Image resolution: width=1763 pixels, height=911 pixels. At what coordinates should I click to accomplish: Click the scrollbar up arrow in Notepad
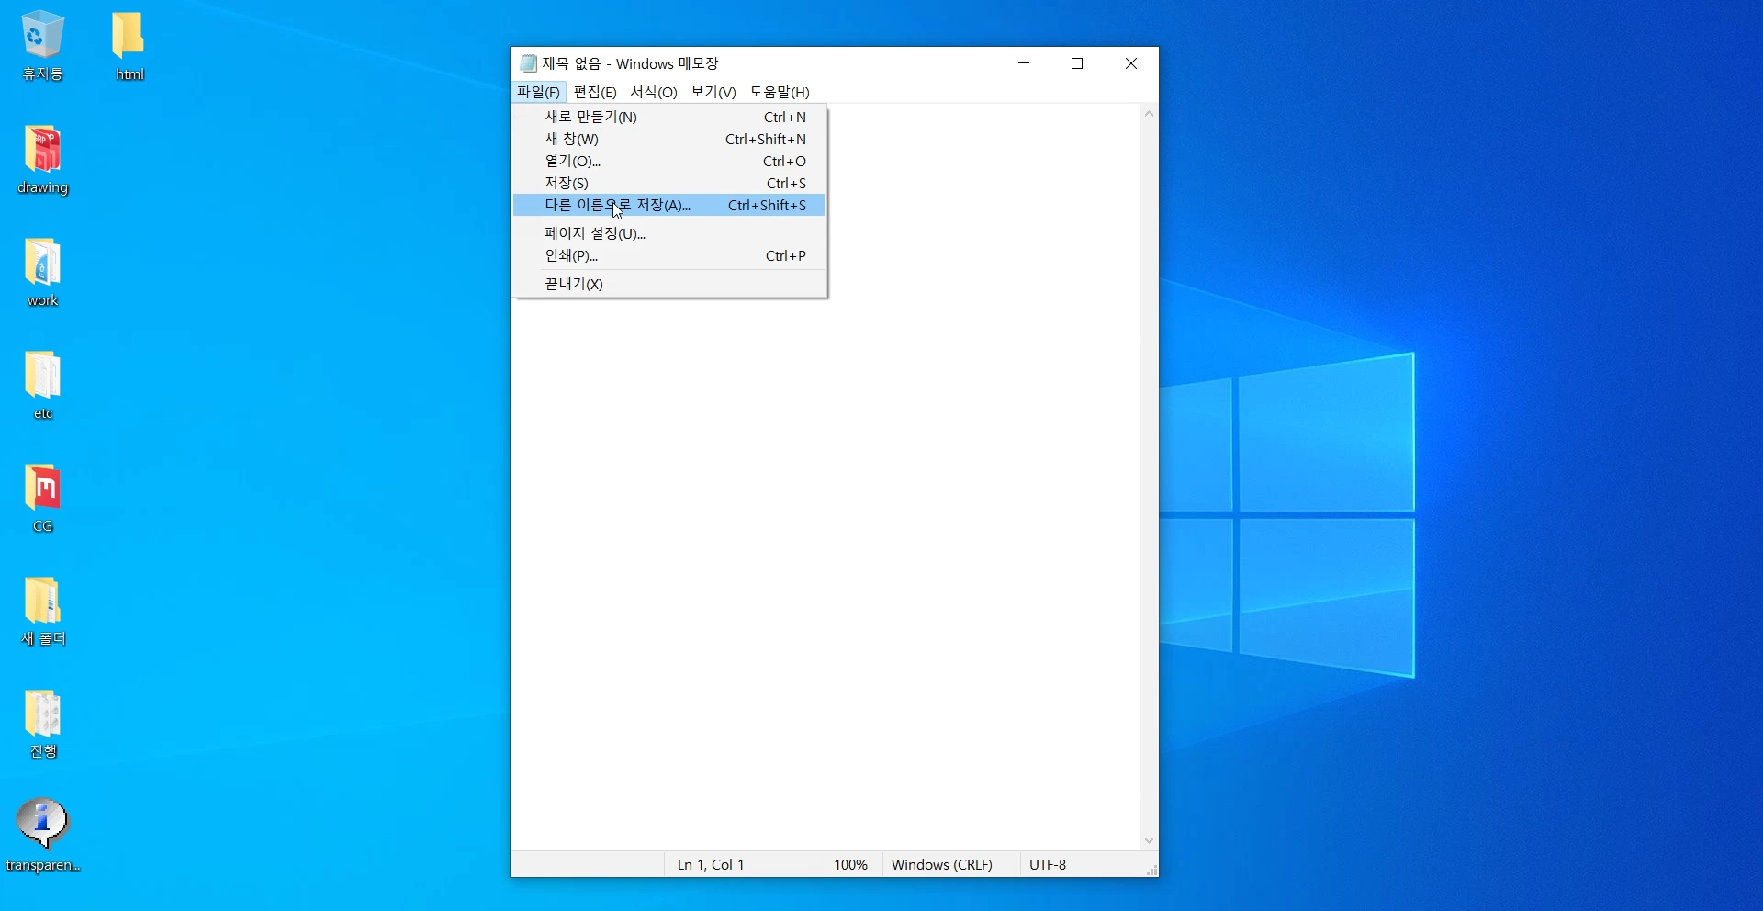click(1149, 114)
